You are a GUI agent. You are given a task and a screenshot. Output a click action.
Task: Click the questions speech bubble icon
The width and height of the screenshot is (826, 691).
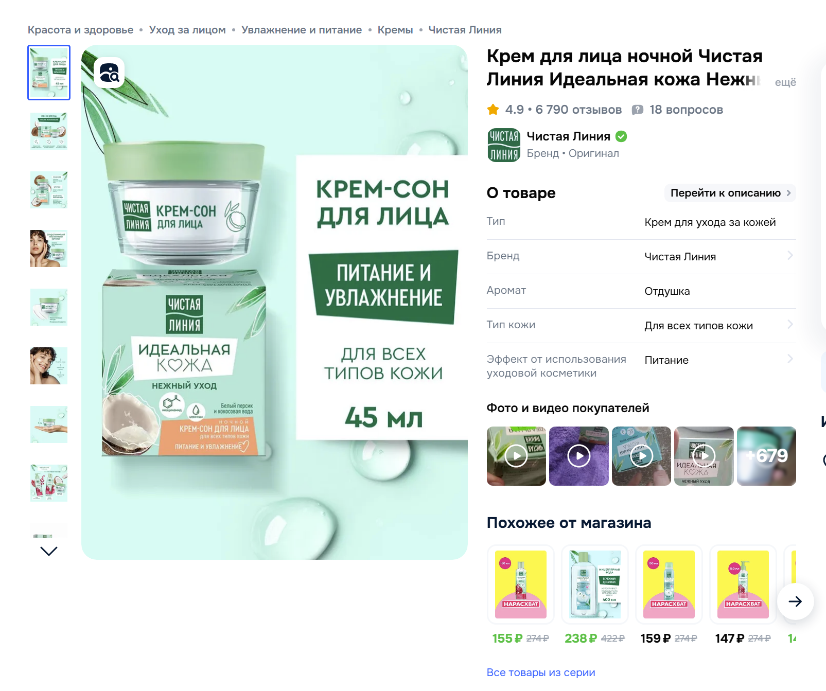point(638,110)
